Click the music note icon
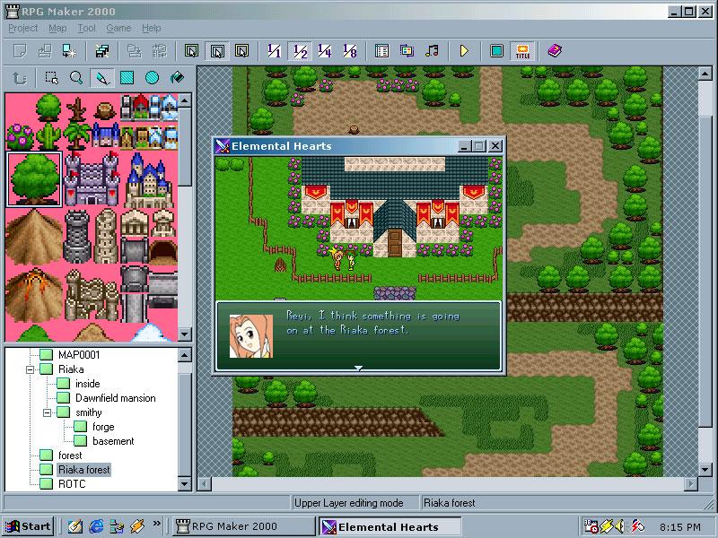Viewport: 718px width, 538px height. 432,51
